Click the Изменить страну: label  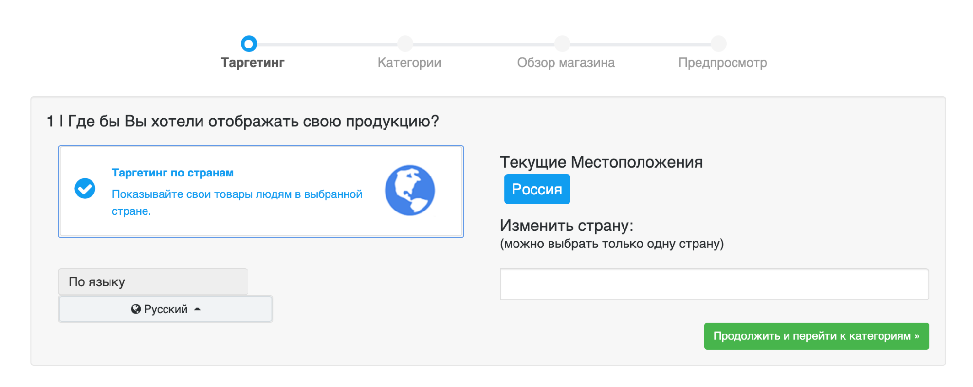click(567, 226)
